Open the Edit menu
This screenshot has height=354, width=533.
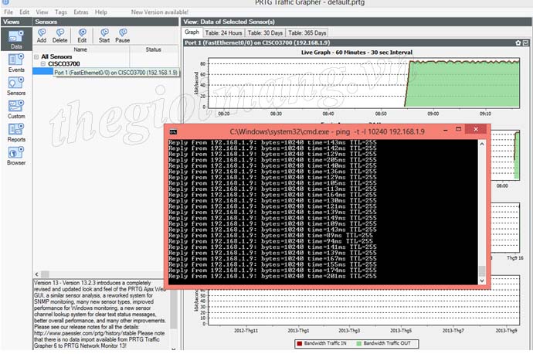(24, 12)
